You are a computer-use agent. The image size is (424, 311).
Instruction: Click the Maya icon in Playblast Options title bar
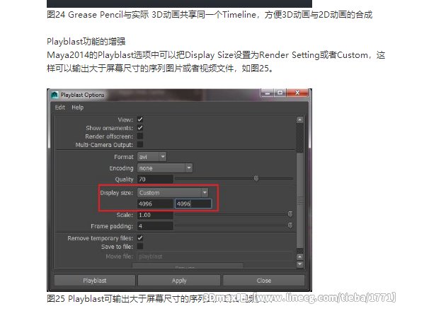55,95
